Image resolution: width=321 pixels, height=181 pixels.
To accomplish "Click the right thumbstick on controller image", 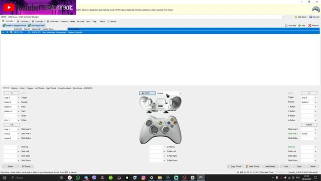I will (166, 130).
